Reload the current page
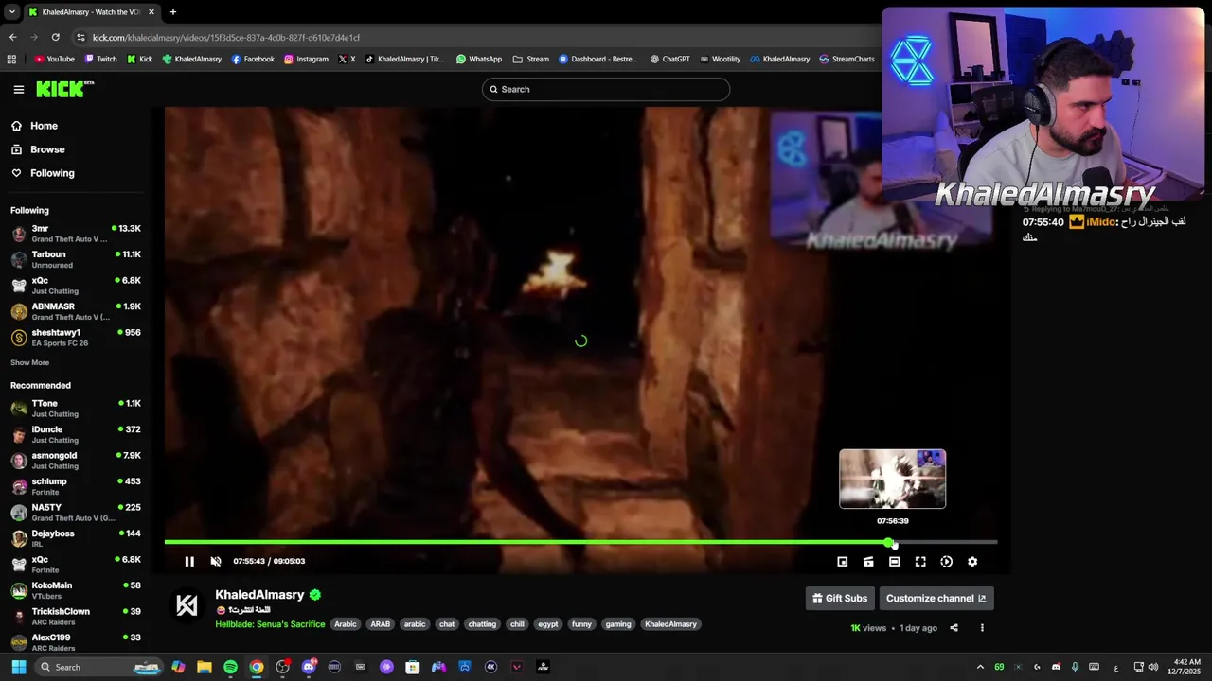The width and height of the screenshot is (1212, 681). point(55,37)
